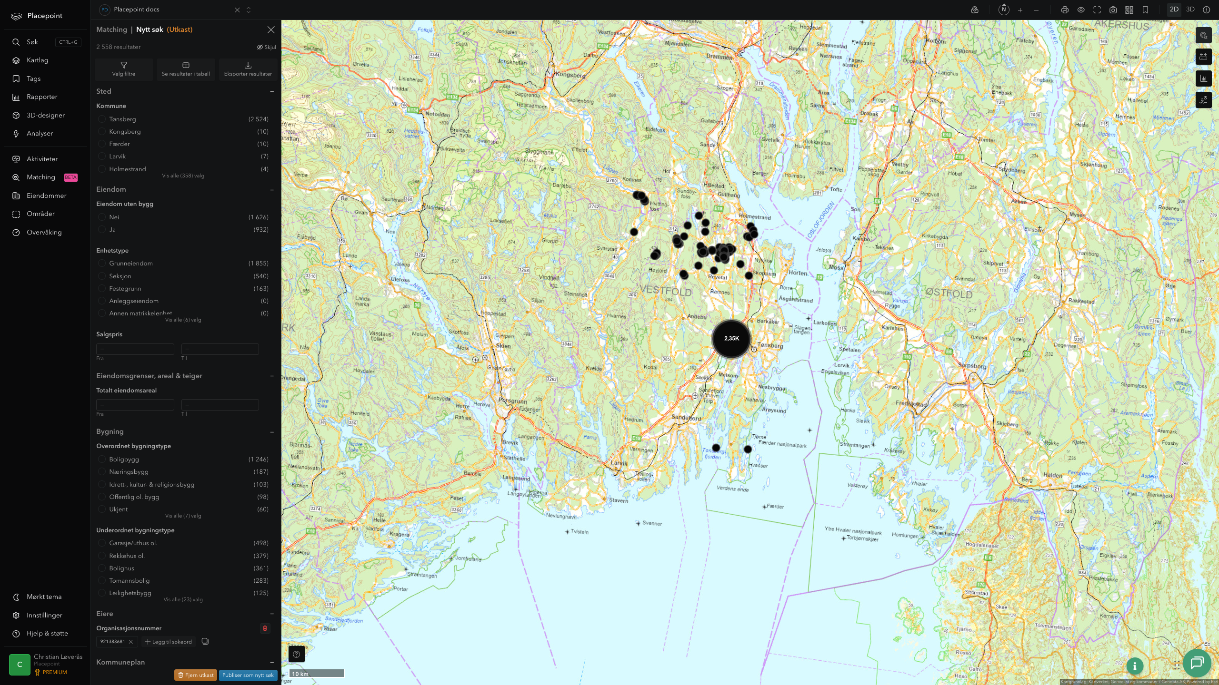The height and width of the screenshot is (685, 1219).
Task: Click Se resultater i tabell
Action: 186,69
